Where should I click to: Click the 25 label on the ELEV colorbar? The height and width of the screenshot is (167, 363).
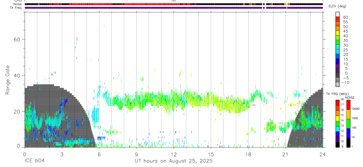tap(345, 50)
